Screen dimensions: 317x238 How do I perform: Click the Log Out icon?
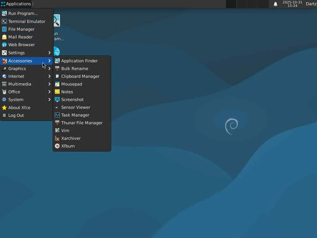tap(4, 115)
